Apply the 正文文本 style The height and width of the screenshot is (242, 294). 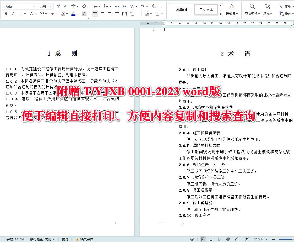[206, 10]
